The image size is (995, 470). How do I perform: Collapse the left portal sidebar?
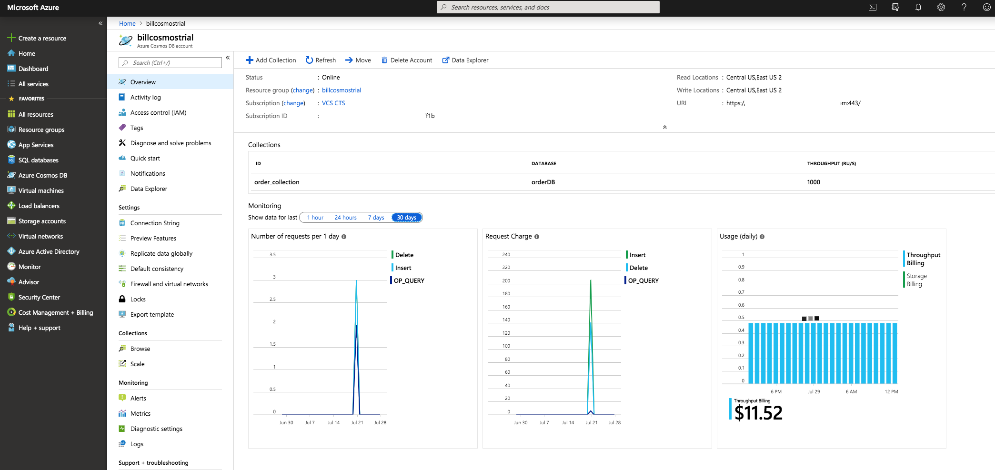pos(101,23)
